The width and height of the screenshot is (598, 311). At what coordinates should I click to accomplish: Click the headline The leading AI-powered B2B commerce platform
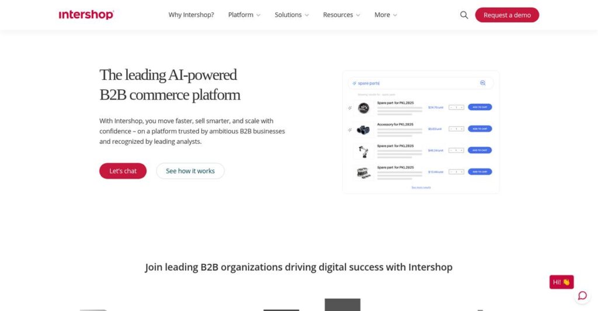(x=170, y=84)
